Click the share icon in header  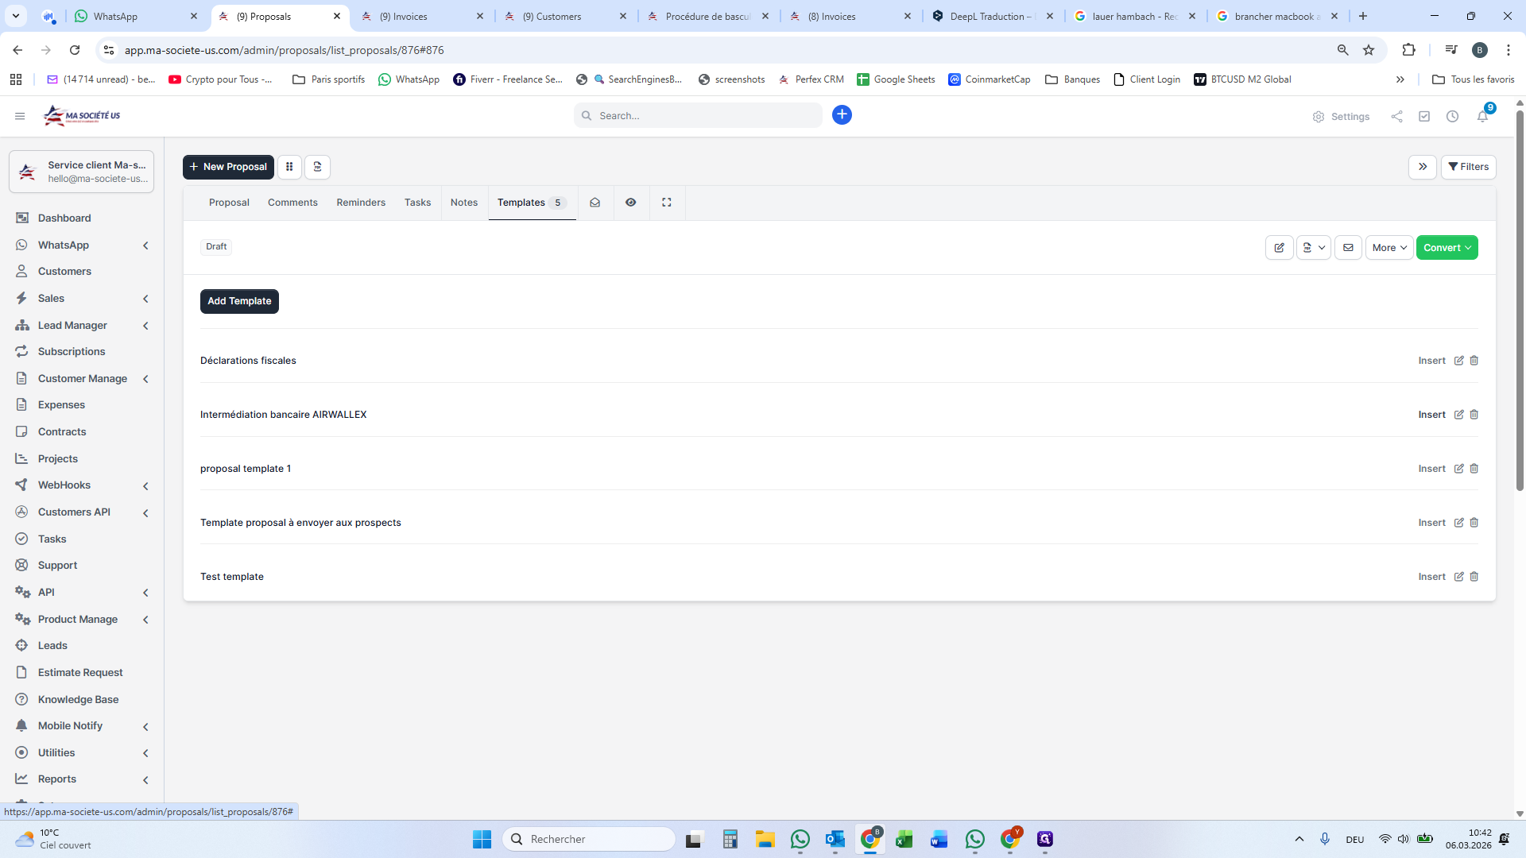tap(1396, 117)
